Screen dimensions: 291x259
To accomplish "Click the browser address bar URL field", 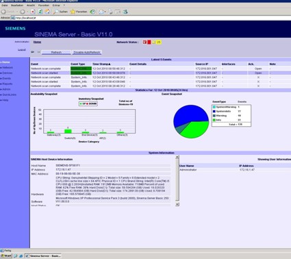I will click(x=151, y=18).
